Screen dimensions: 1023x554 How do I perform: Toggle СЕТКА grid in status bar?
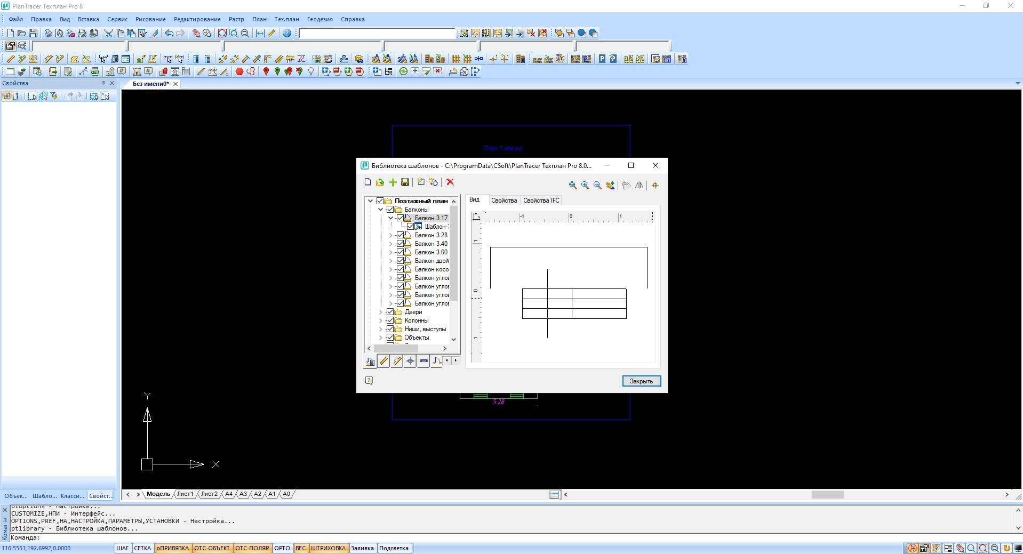[x=142, y=548]
